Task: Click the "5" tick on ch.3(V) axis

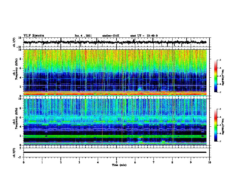Action: pos(21,148)
